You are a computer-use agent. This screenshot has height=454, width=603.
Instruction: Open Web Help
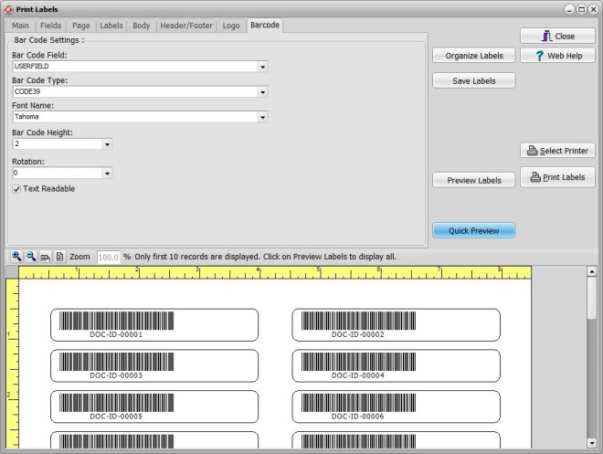coord(557,56)
